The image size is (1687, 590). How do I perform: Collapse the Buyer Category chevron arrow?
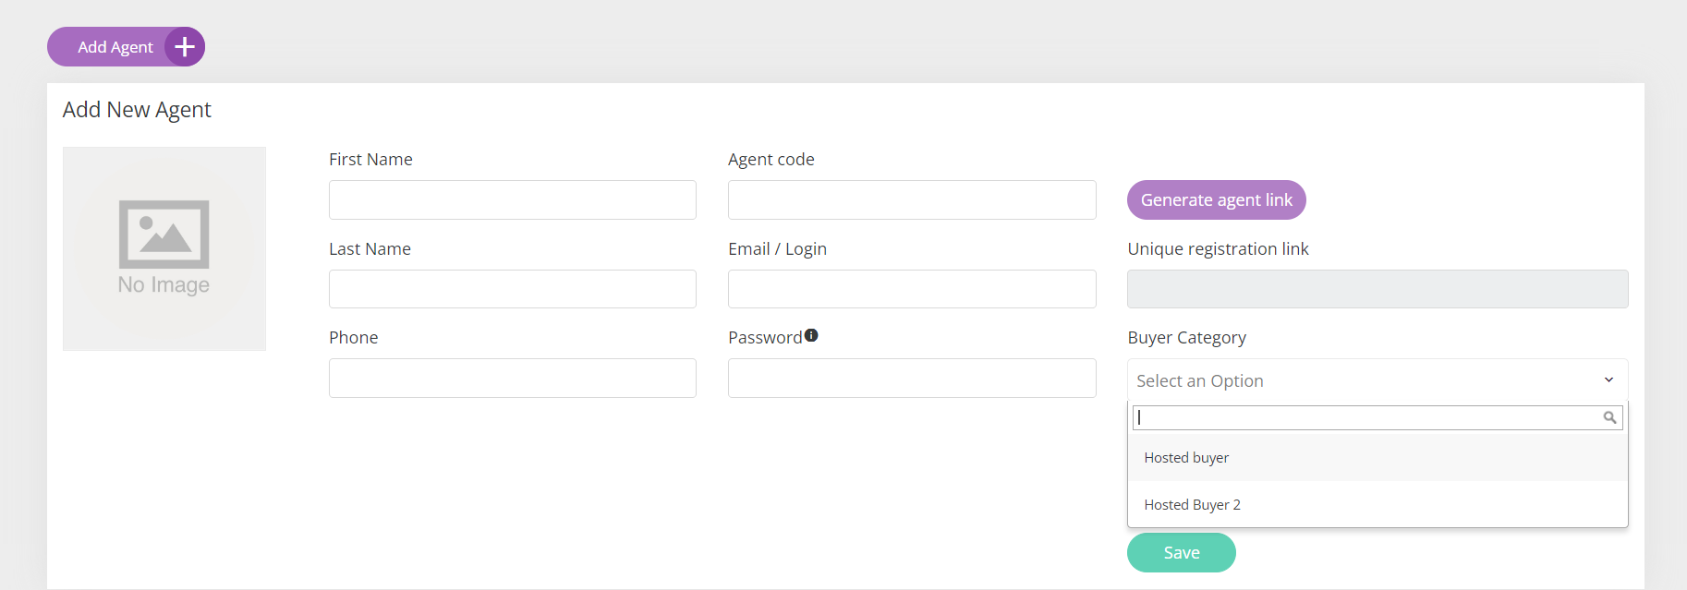click(x=1608, y=380)
